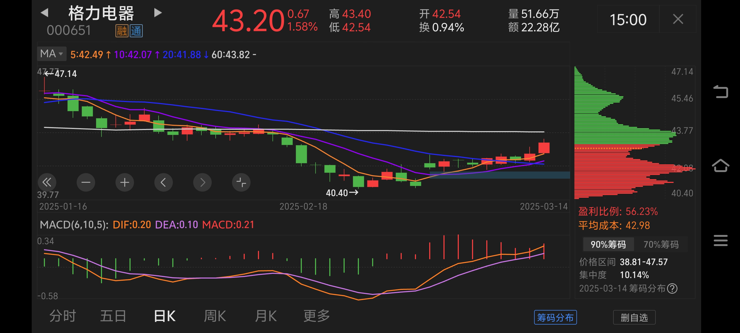The width and height of the screenshot is (740, 333).
Task: Jump to earliest data with double-left arrow
Action: tap(47, 182)
